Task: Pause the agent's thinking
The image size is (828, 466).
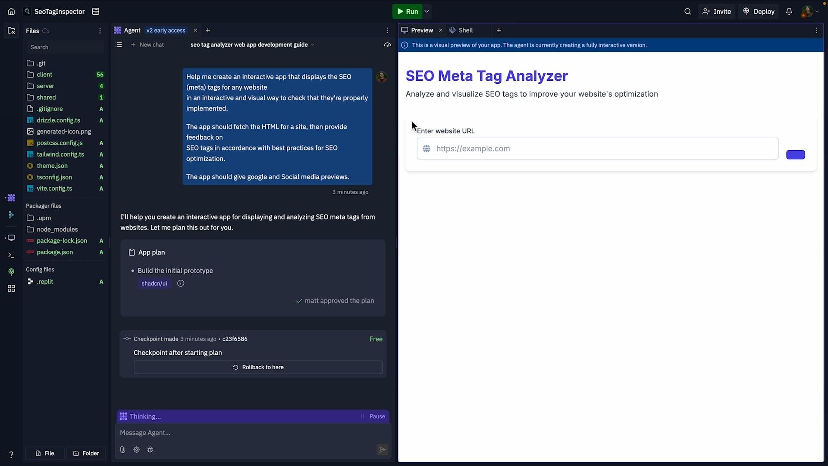Action: 373,416
